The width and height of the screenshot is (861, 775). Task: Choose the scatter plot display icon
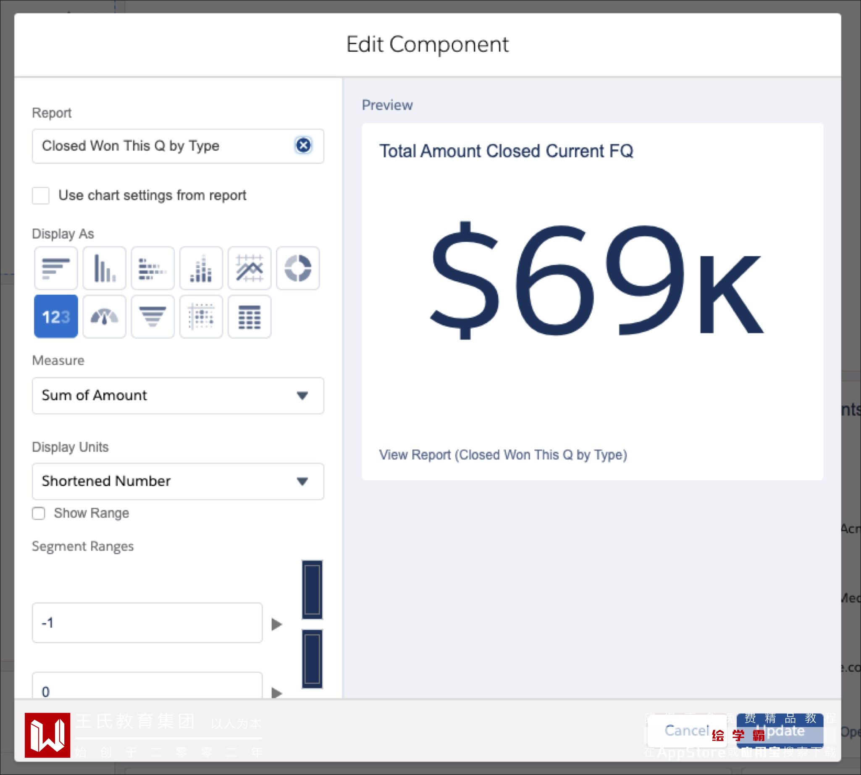coord(201,317)
